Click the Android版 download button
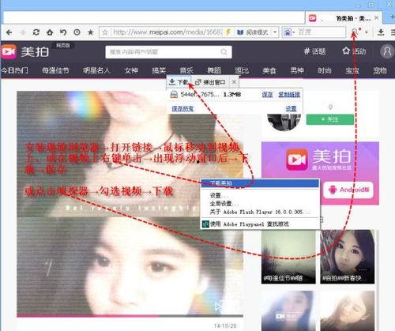The width and height of the screenshot is (395, 331). 348,190
